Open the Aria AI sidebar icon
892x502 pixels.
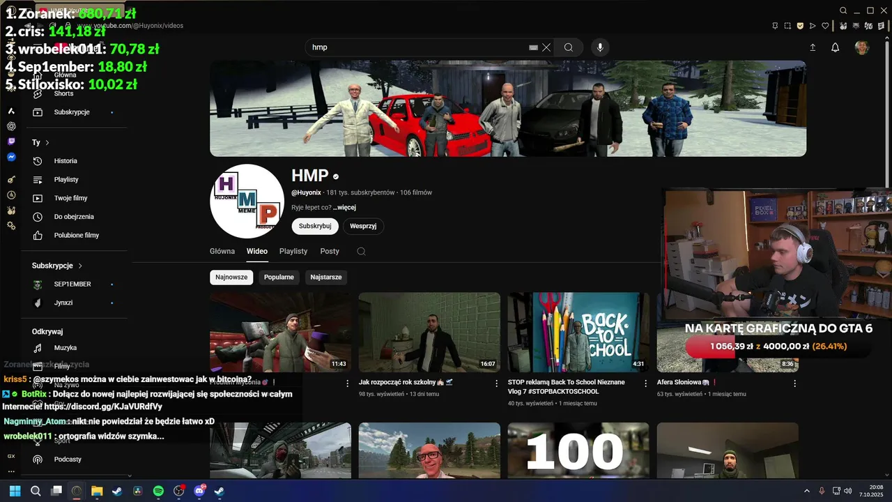tap(11, 111)
